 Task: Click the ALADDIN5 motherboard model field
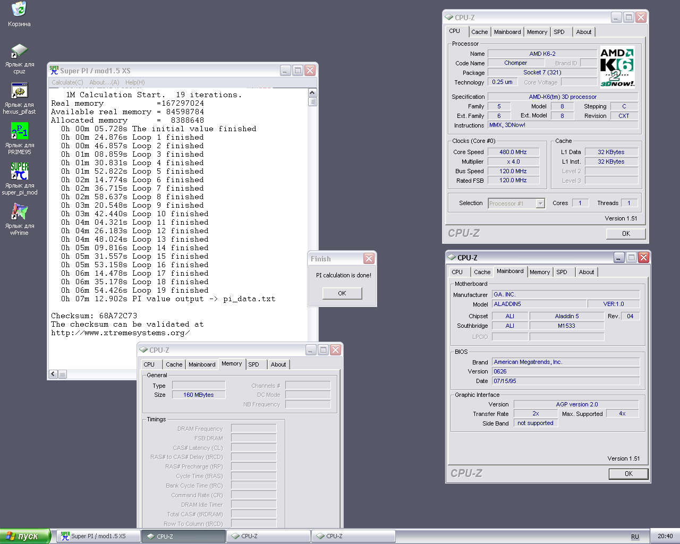click(539, 304)
